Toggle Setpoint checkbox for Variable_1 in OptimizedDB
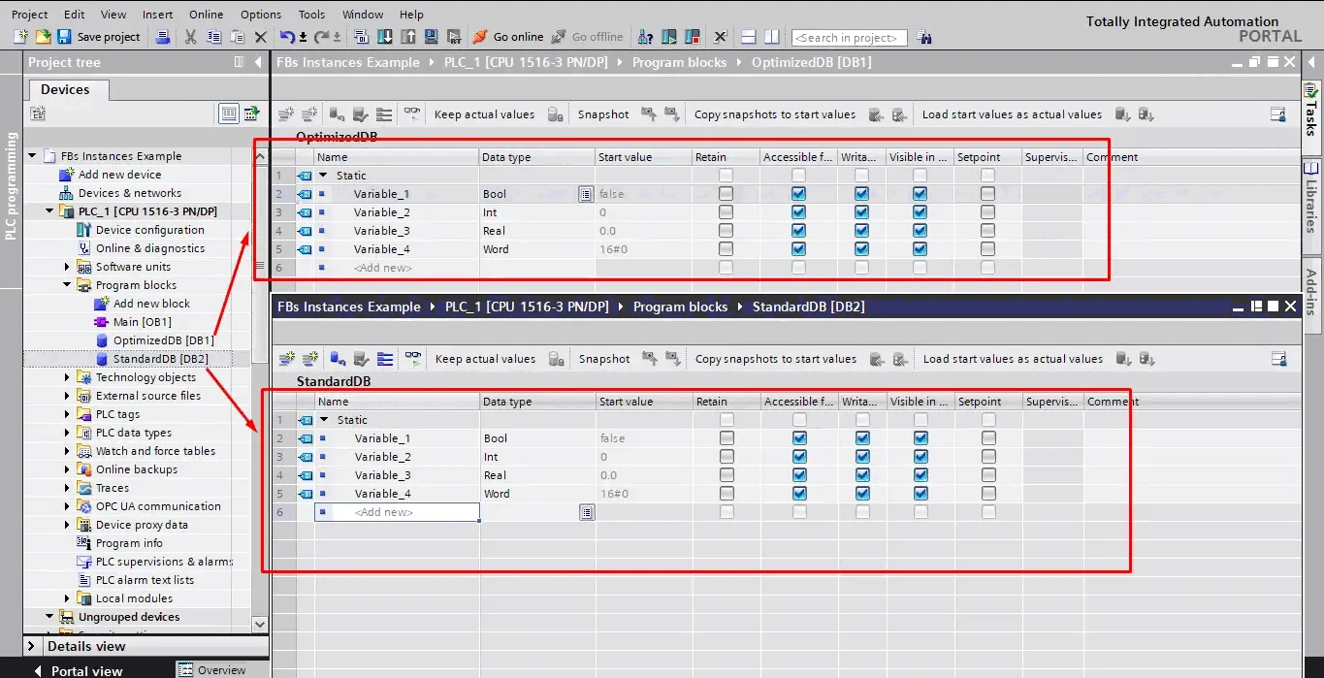The height and width of the screenshot is (678, 1324). [987, 194]
